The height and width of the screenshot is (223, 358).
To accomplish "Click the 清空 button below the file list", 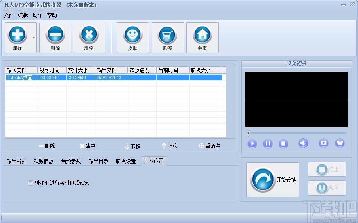I will (88, 146).
